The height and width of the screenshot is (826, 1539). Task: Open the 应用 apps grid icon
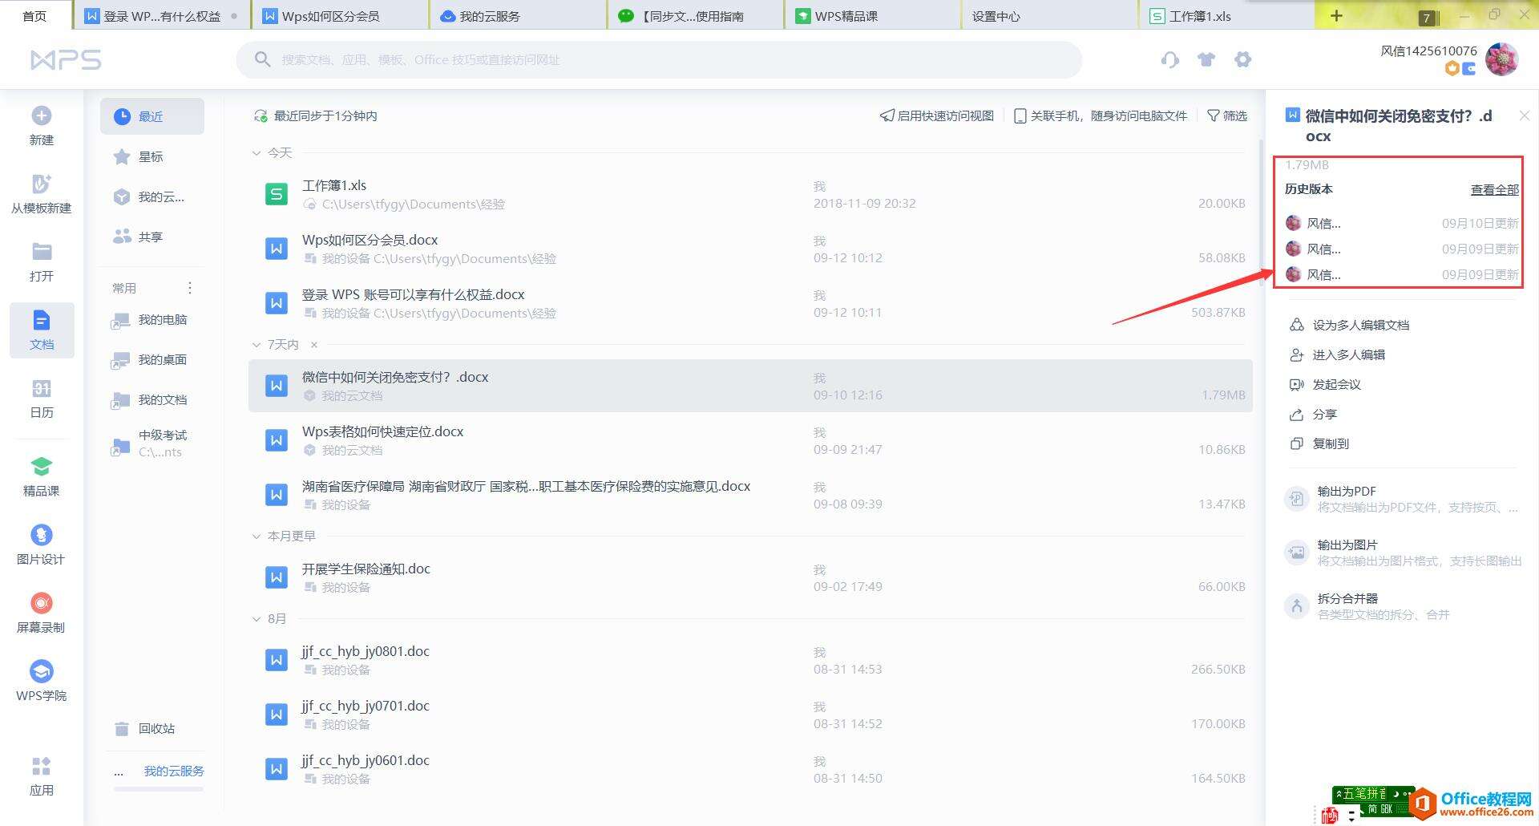(42, 766)
